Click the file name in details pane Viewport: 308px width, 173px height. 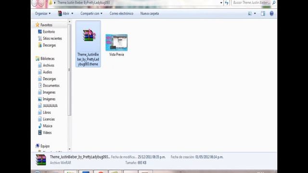pos(80,157)
